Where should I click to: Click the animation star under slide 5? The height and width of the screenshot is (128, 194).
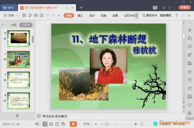[x=5, y=39]
